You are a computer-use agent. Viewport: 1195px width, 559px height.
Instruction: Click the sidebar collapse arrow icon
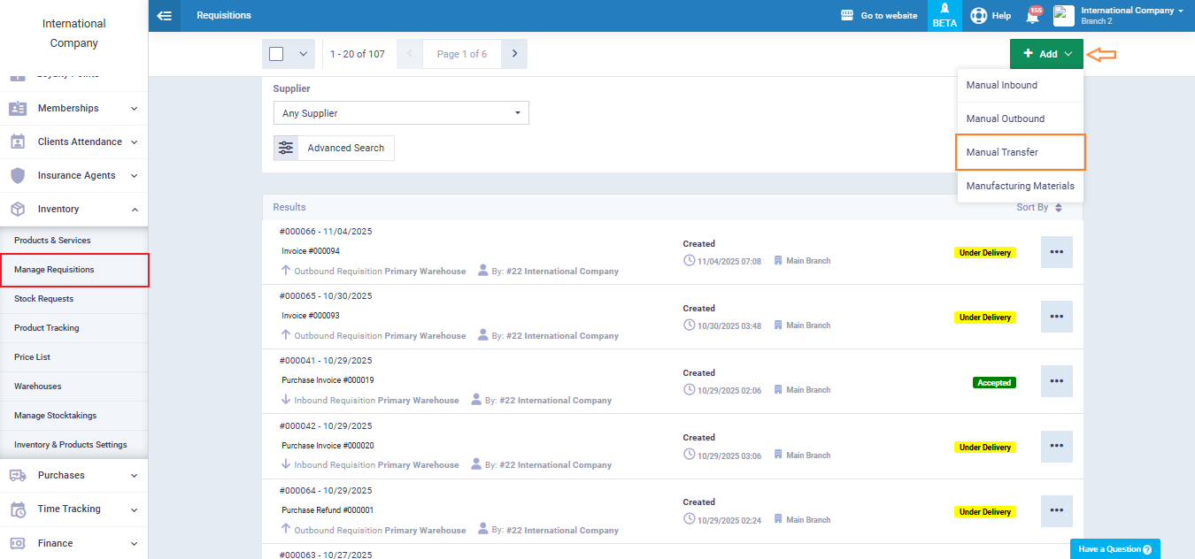point(164,15)
